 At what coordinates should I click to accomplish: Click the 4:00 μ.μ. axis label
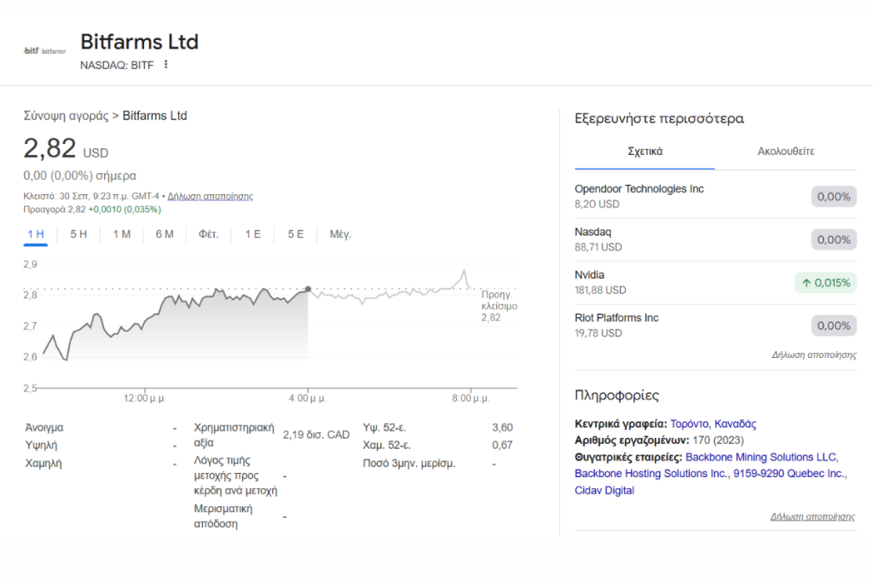(x=307, y=399)
